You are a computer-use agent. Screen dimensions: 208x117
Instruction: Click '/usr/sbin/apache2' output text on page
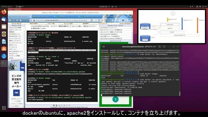pos(35,100)
